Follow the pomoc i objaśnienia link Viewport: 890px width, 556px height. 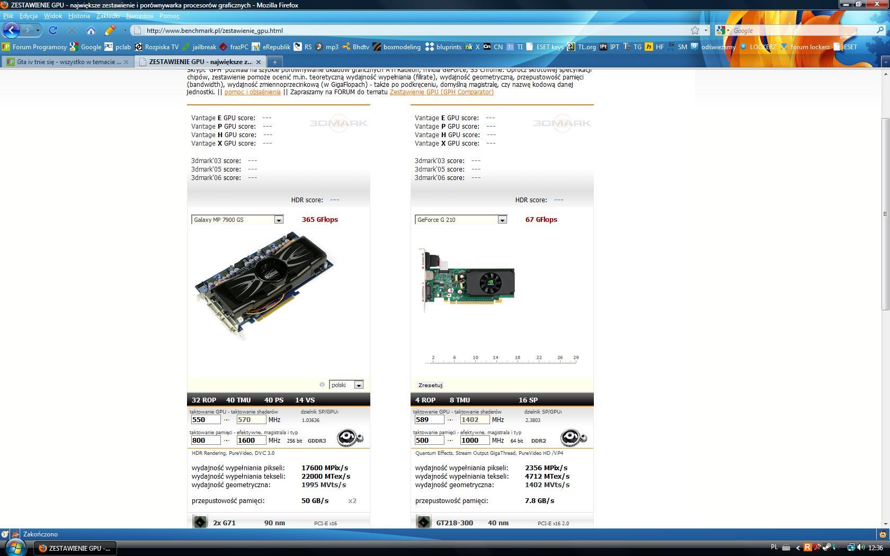[252, 92]
